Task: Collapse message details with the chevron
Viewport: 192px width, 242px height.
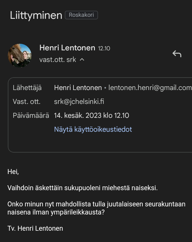Action: [82, 60]
